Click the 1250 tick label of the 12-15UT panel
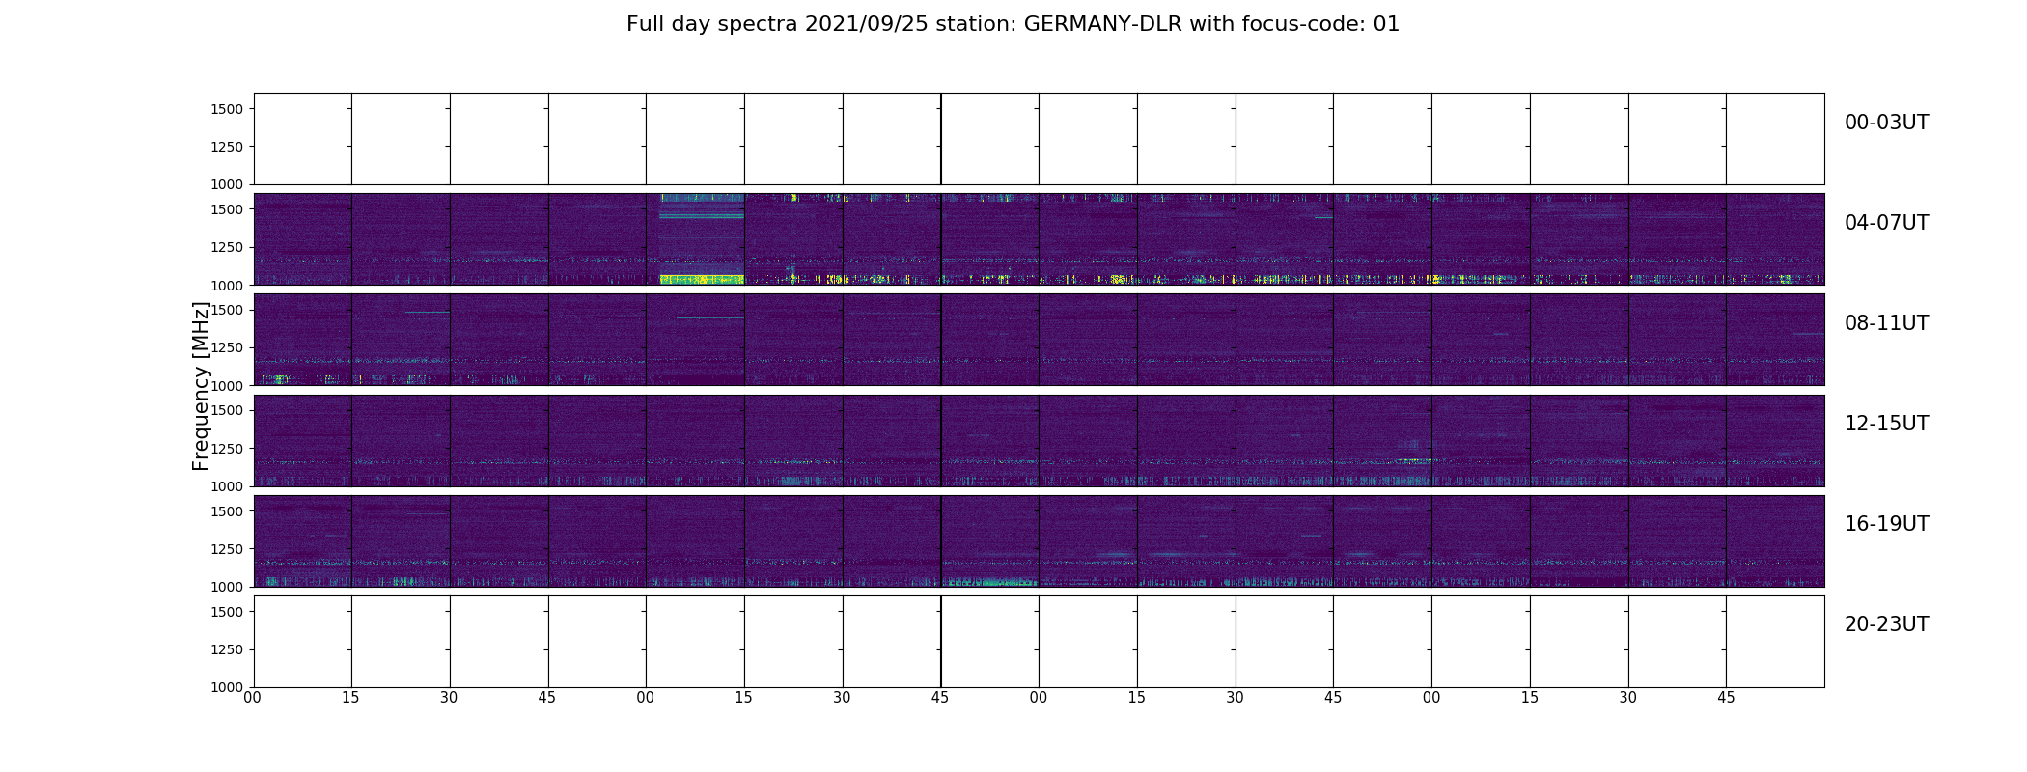2027x772 pixels. pos(227,448)
